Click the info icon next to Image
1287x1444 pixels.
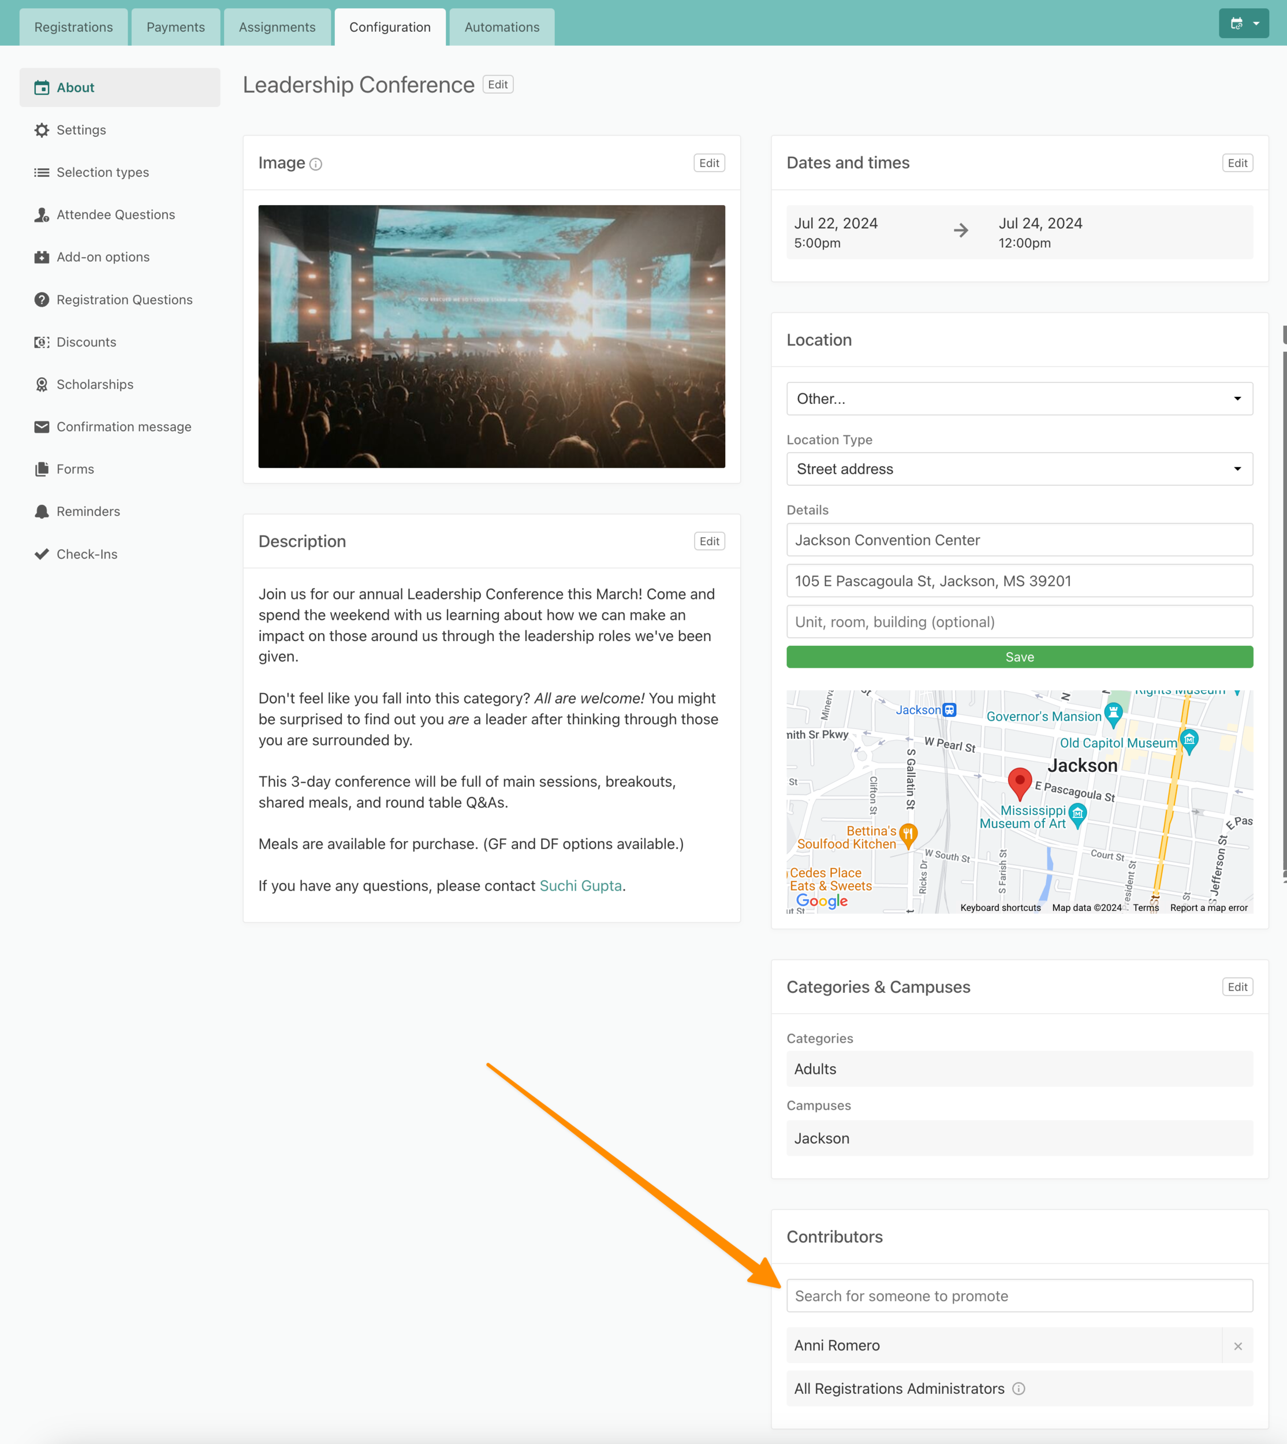[316, 164]
